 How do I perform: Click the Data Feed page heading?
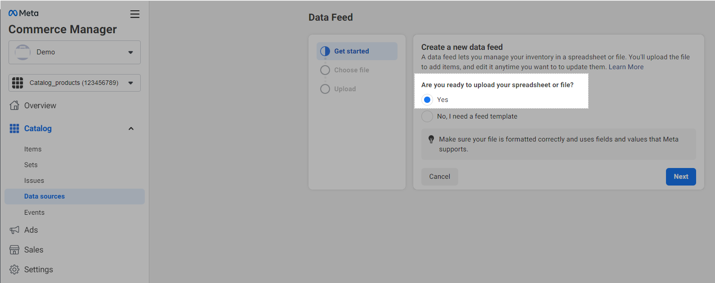coord(331,18)
